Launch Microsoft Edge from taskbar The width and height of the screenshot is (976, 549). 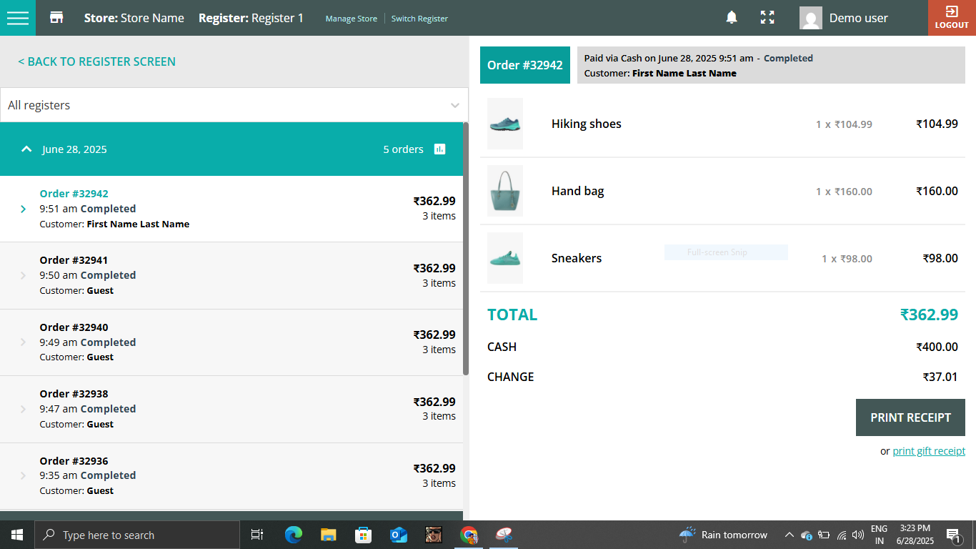(293, 535)
